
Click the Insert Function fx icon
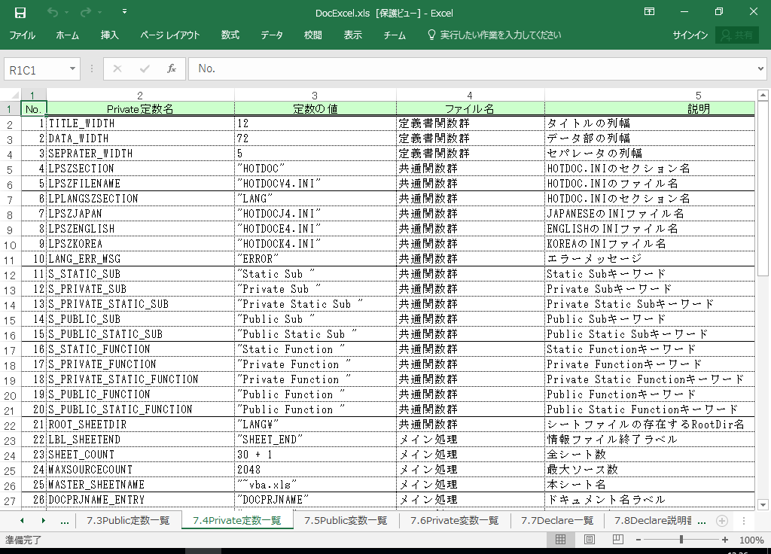171,68
